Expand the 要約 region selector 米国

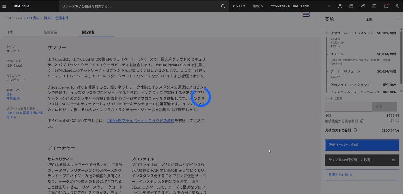tap(382, 20)
